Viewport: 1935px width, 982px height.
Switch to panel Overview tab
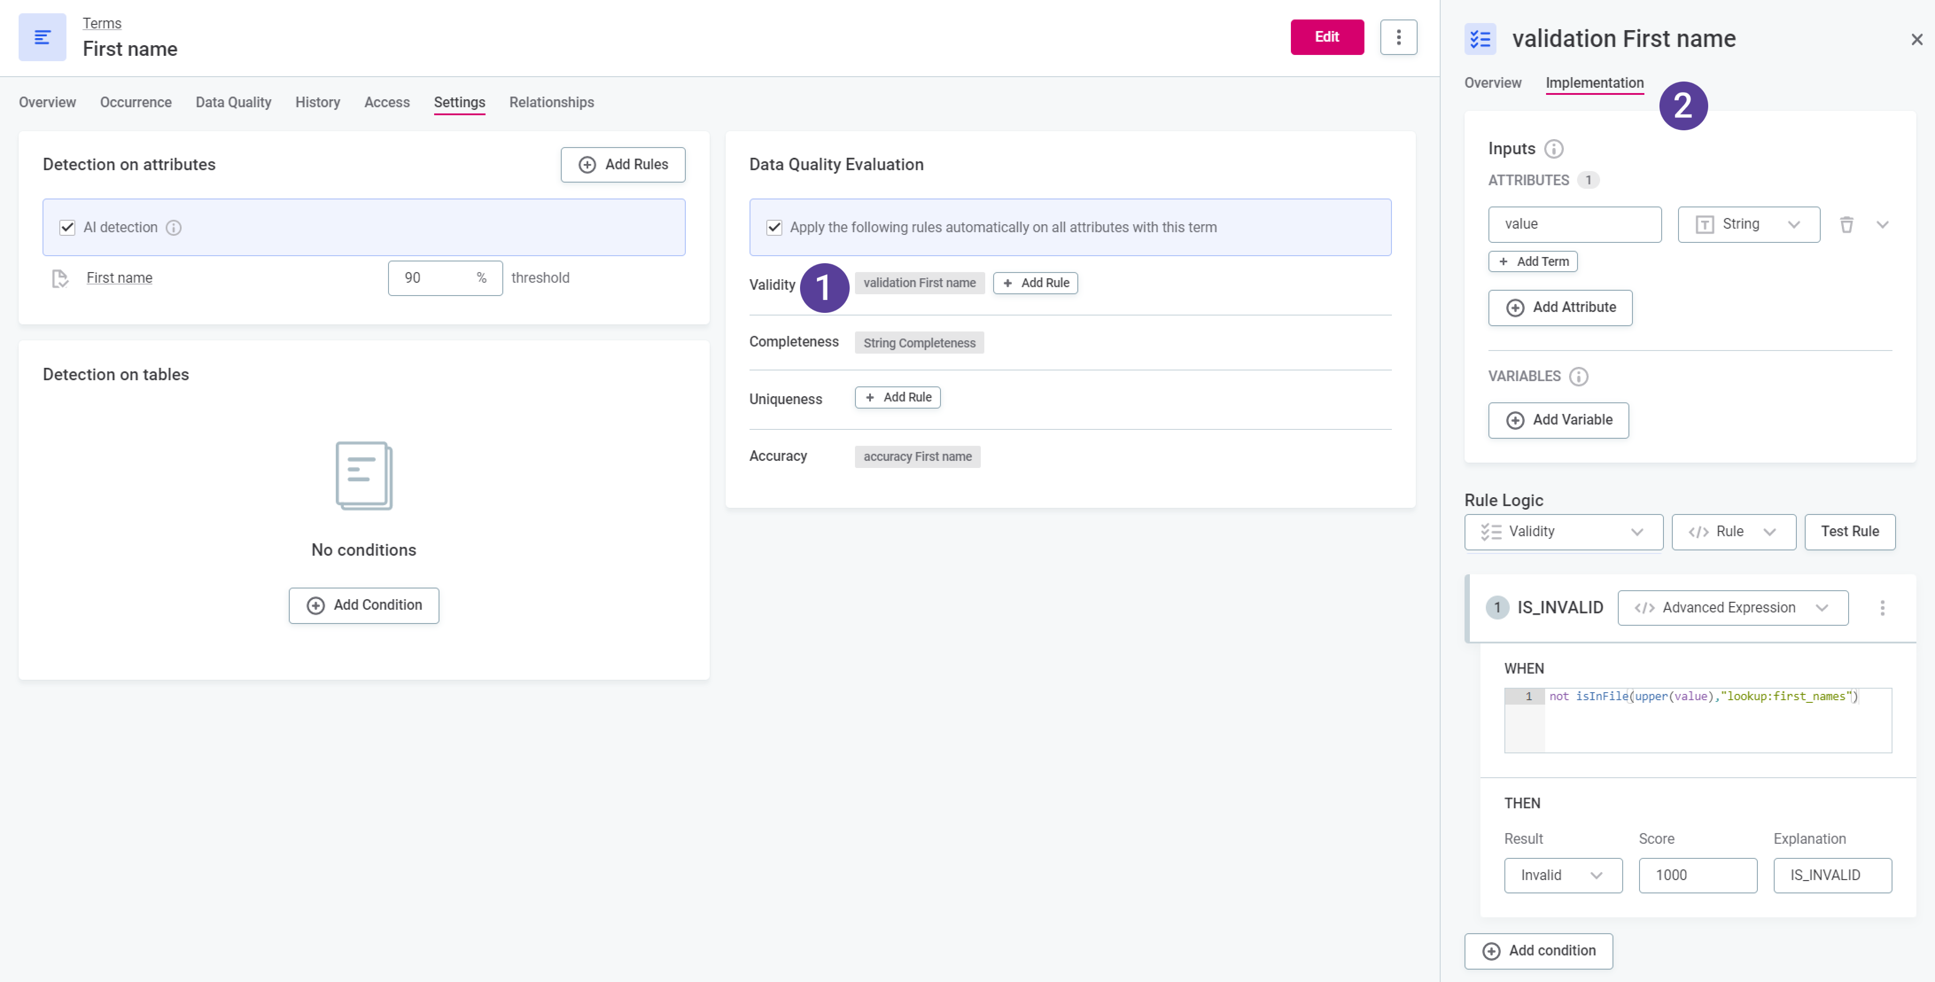tap(1492, 83)
